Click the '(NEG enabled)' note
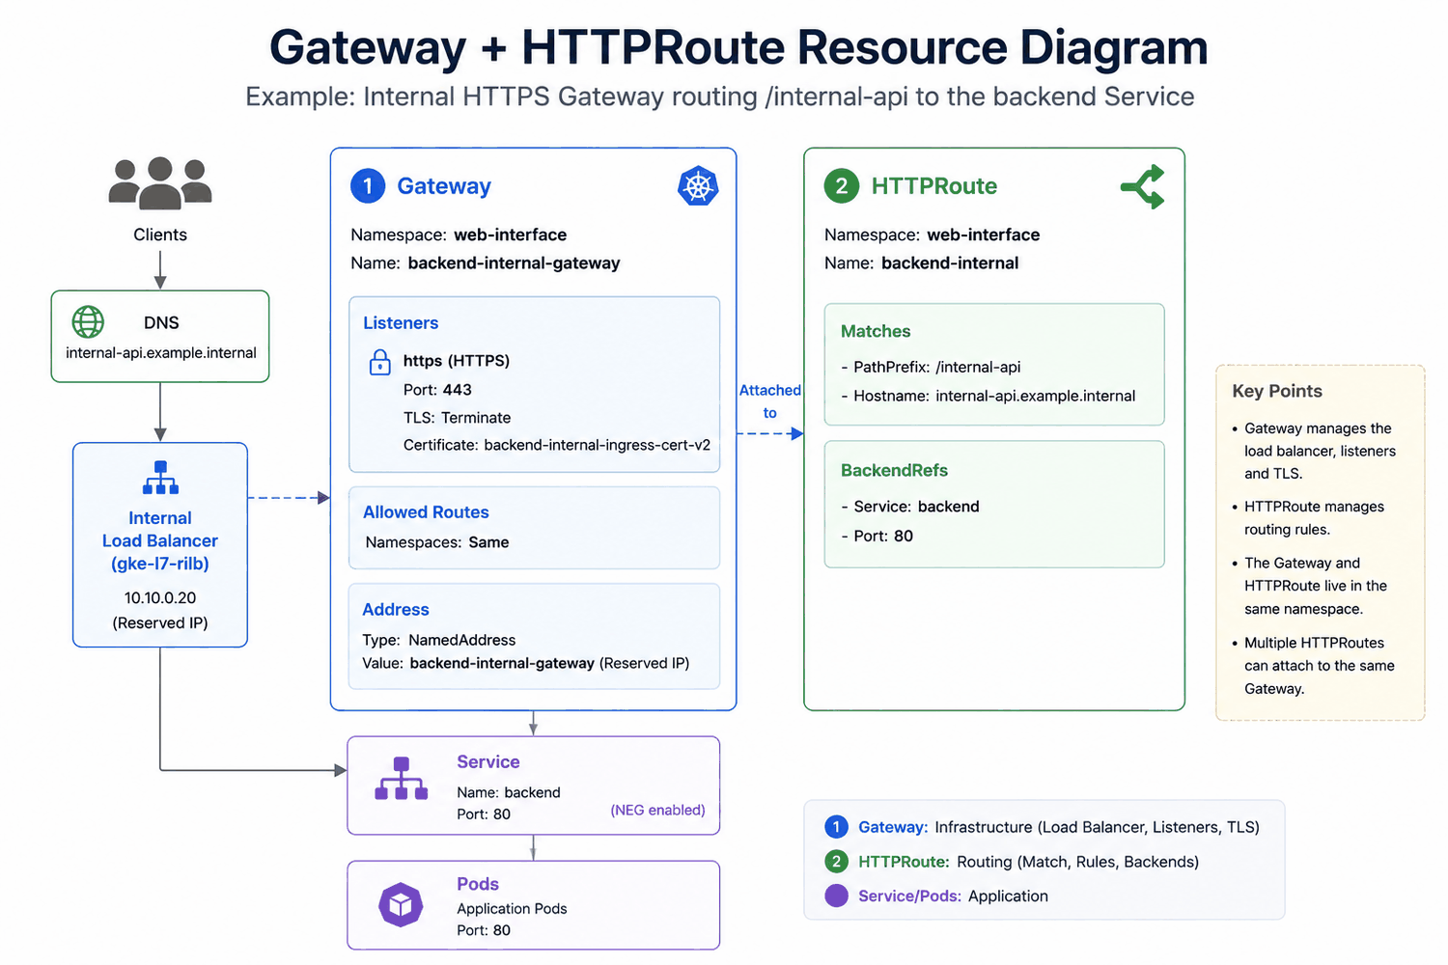Screen dimensions: 1448x965 657,811
